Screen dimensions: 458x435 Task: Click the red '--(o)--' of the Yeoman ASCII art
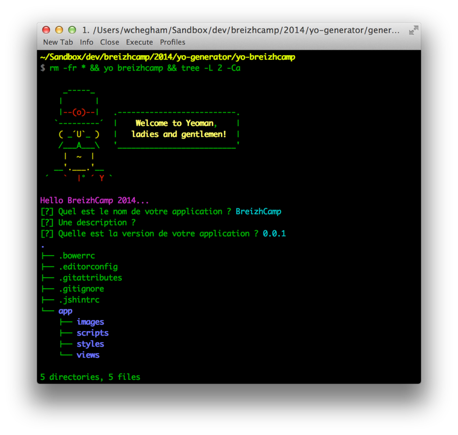[x=79, y=112]
